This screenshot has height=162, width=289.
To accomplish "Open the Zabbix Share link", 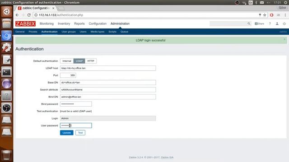I will 259,24.
